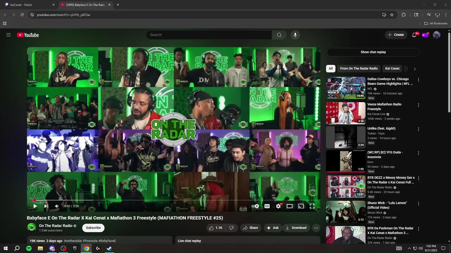The width and height of the screenshot is (451, 253).
Task: Bookmark this page with star icon
Action: [x=392, y=15]
